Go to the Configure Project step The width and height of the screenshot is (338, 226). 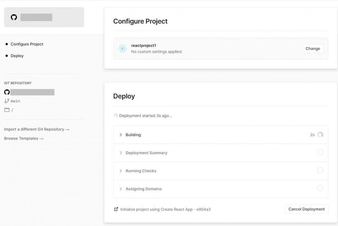click(27, 44)
